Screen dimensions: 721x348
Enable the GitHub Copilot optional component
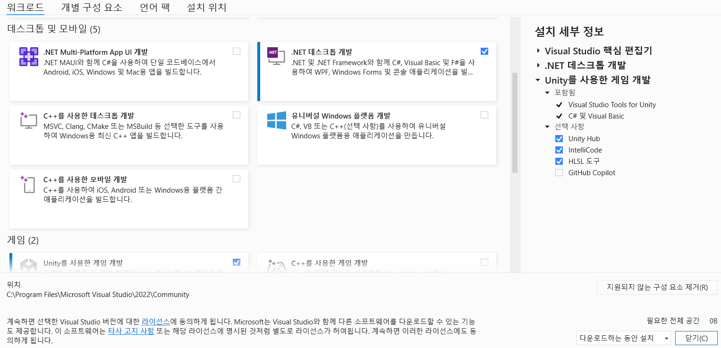coord(559,173)
